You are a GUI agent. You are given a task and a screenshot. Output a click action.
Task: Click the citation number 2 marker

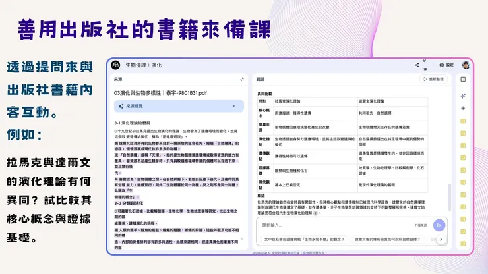click(315, 213)
